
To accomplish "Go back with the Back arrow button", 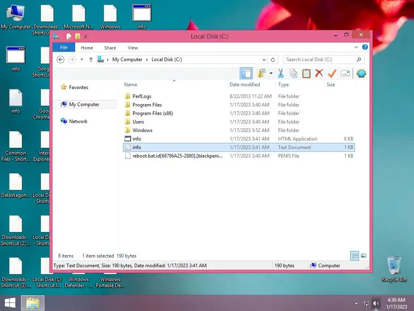I will pyautogui.click(x=61, y=60).
